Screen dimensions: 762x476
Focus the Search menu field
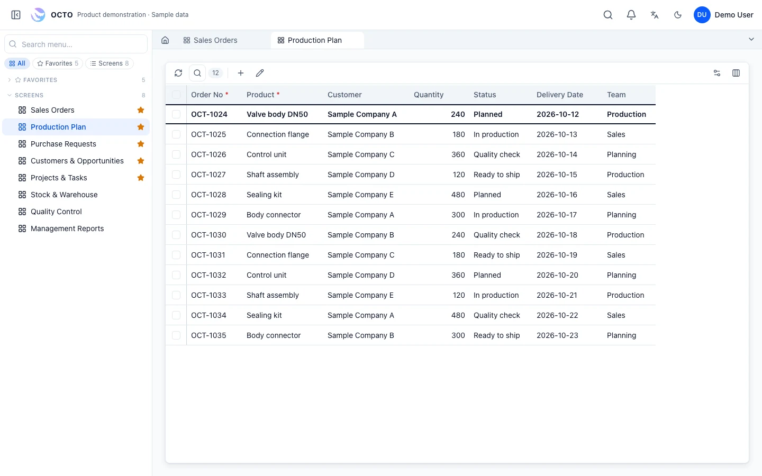[76, 44]
